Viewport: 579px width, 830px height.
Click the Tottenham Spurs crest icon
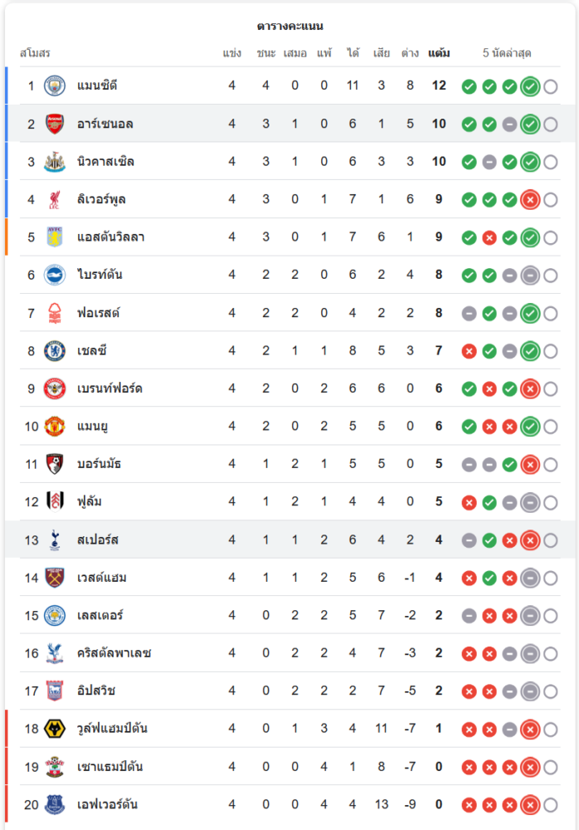[55, 540]
